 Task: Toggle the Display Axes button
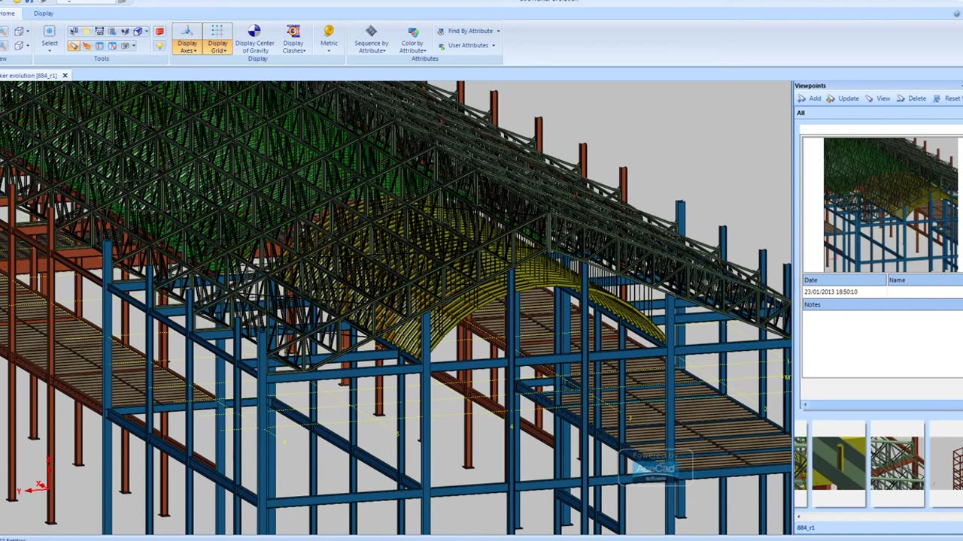(x=187, y=39)
